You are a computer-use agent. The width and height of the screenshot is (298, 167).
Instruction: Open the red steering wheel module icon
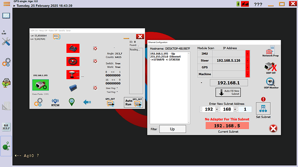[73, 62]
